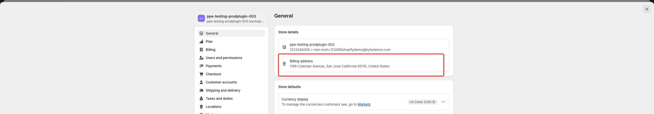Image resolution: width=654 pixels, height=114 pixels.
Task: Open the Customer accounts settings
Action: pos(221,82)
